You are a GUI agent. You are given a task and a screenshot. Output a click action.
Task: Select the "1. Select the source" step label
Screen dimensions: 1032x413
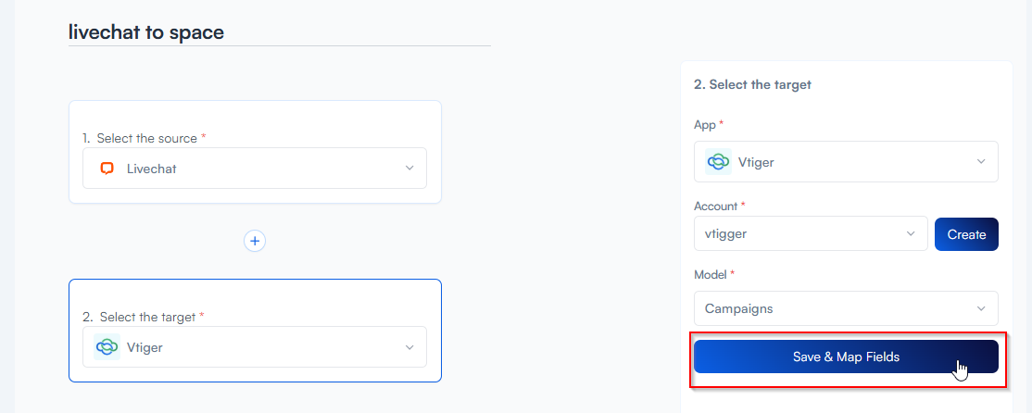pos(144,138)
